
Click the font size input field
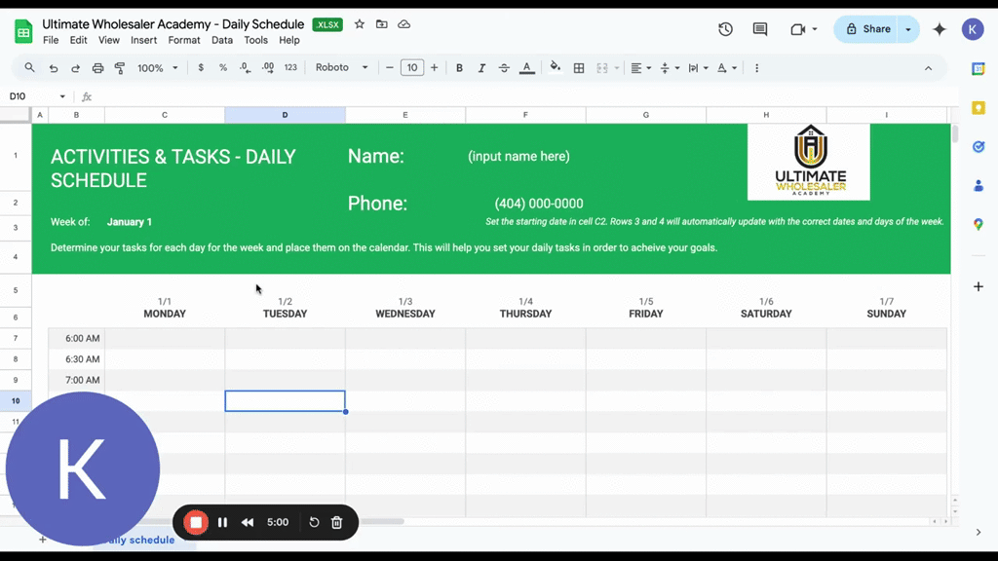click(412, 67)
